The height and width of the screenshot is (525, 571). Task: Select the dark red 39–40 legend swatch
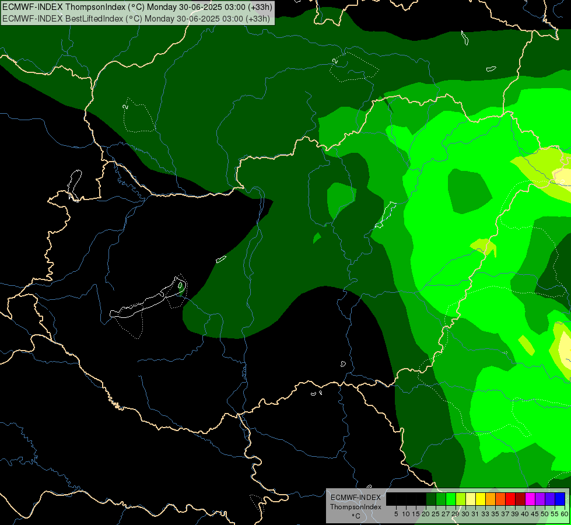pyautogui.click(x=520, y=499)
